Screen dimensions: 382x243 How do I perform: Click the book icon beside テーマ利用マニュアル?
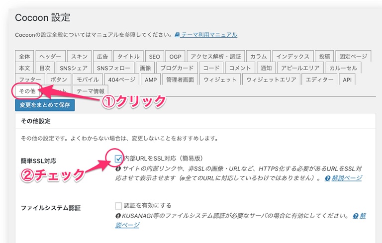[178, 35]
